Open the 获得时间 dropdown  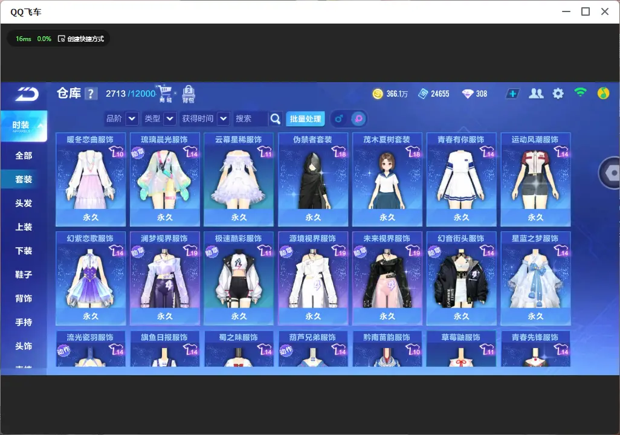coord(205,118)
